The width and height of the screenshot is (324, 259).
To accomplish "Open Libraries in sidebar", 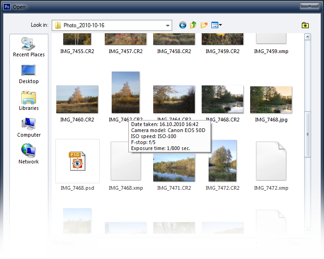I will [29, 101].
